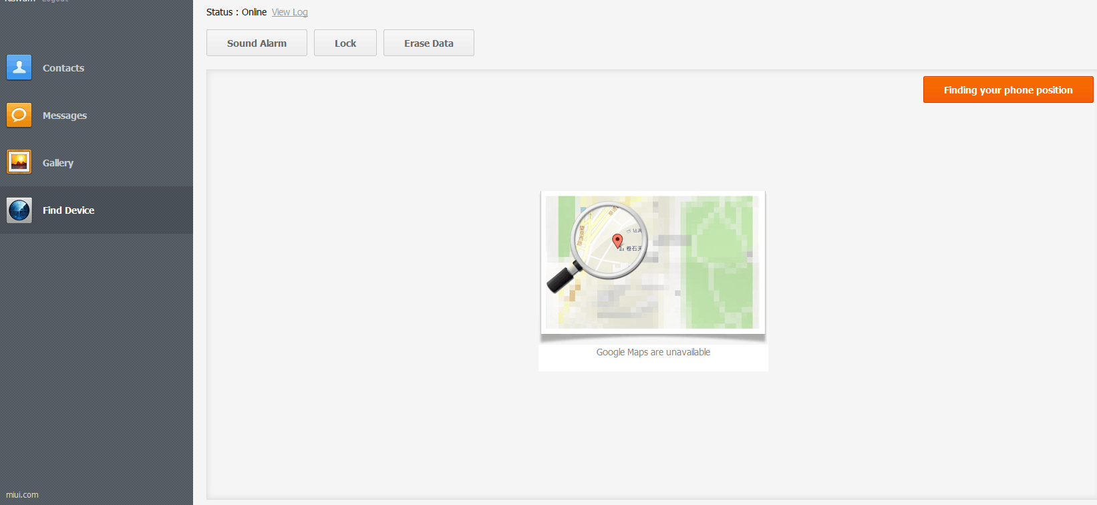Click the 'Google Maps are unavailable' text

click(653, 352)
